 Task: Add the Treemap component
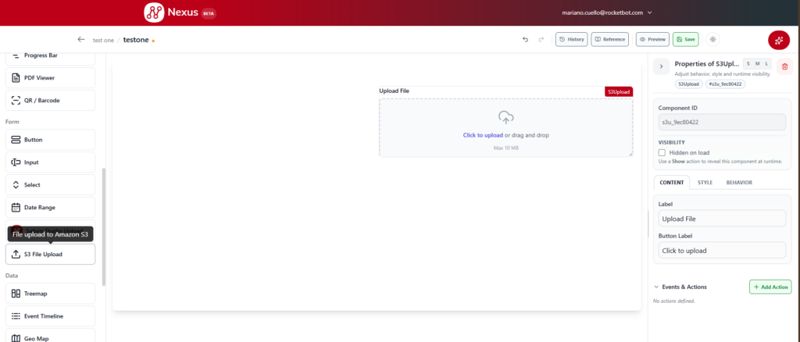(x=51, y=294)
